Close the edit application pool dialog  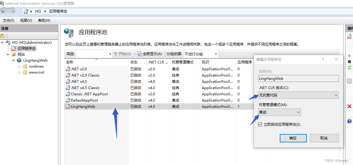[336, 59]
